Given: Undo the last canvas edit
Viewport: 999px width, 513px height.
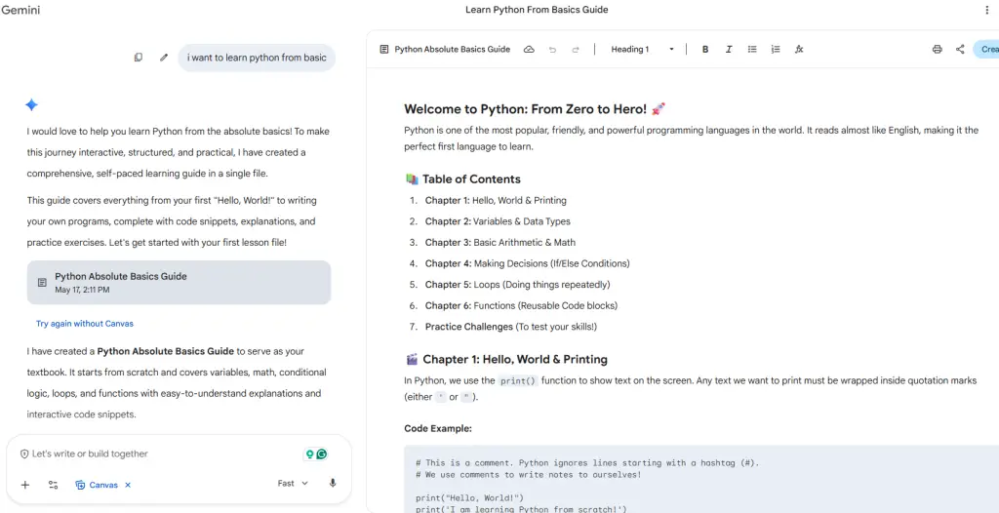Looking at the screenshot, I should [552, 49].
